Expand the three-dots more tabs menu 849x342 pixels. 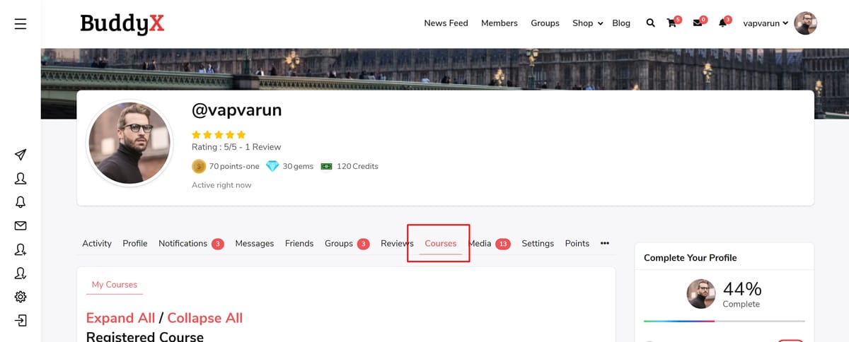(x=604, y=243)
